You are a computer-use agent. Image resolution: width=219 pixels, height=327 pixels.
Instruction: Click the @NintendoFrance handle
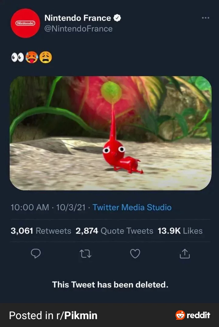click(78, 29)
